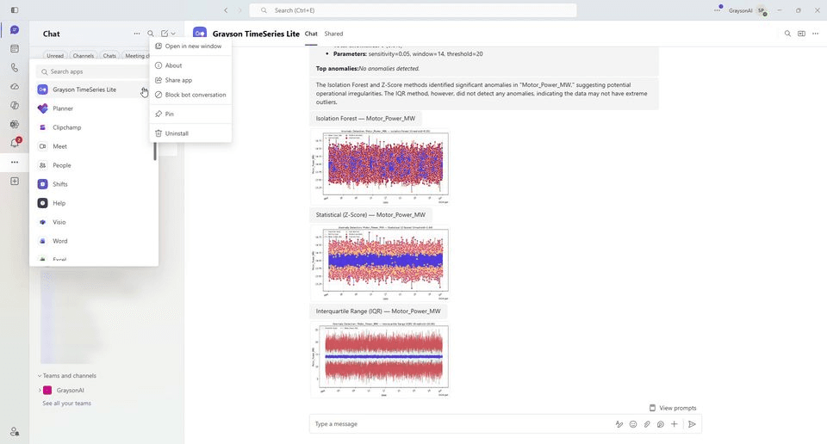This screenshot has width=827, height=444.
Task: Open Planner from the apps list
Action: (94, 108)
